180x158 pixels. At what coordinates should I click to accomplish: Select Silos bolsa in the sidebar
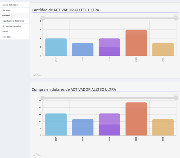[15, 37]
